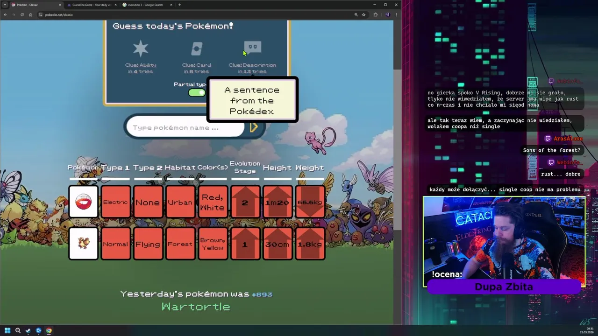Click the Urban habitat cell
The width and height of the screenshot is (598, 336).
[180, 202]
